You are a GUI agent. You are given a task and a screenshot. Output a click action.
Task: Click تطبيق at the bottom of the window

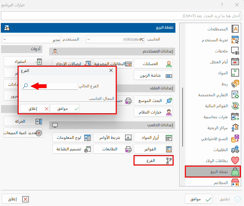tap(228, 199)
